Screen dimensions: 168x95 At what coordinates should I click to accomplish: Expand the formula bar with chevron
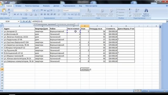[x=167, y=21]
